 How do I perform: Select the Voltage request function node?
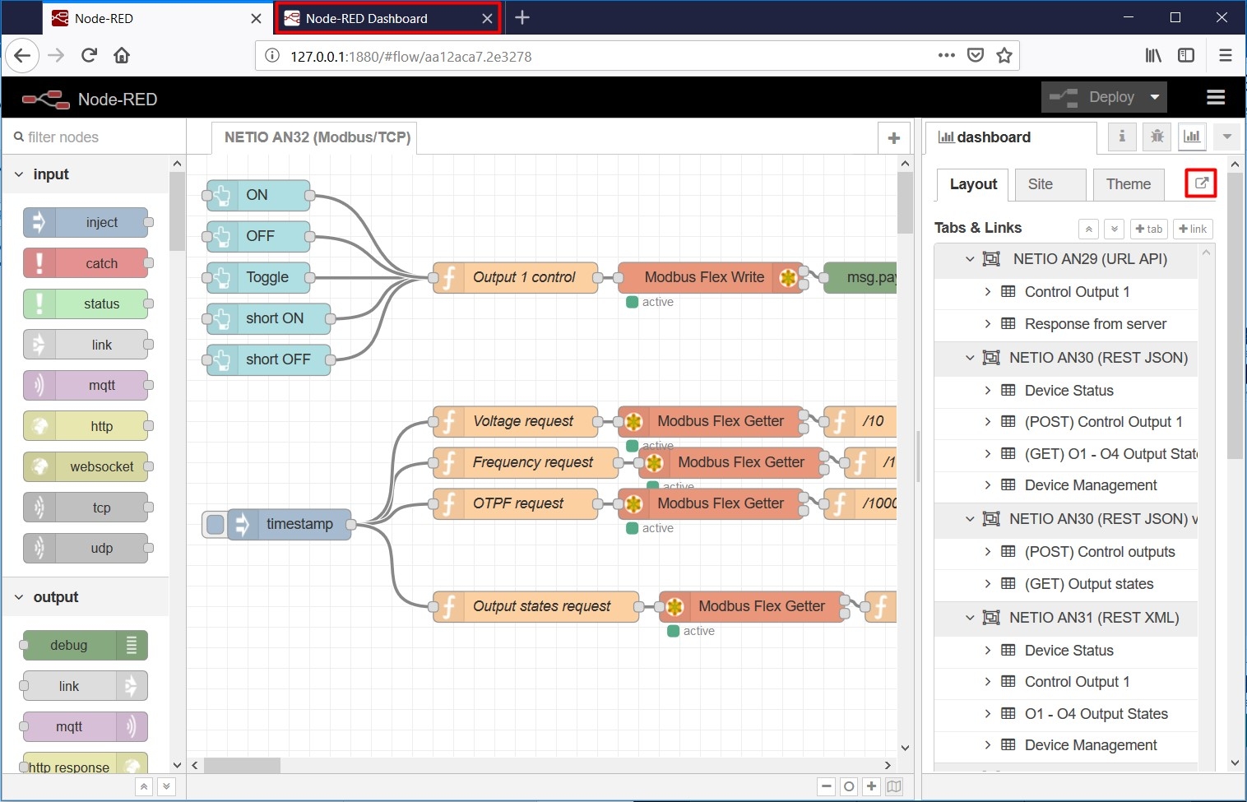[516, 421]
